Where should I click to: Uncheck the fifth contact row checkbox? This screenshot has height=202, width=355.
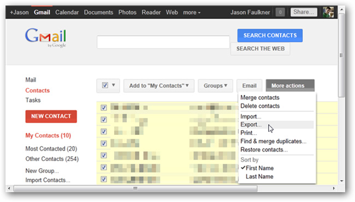104,156
